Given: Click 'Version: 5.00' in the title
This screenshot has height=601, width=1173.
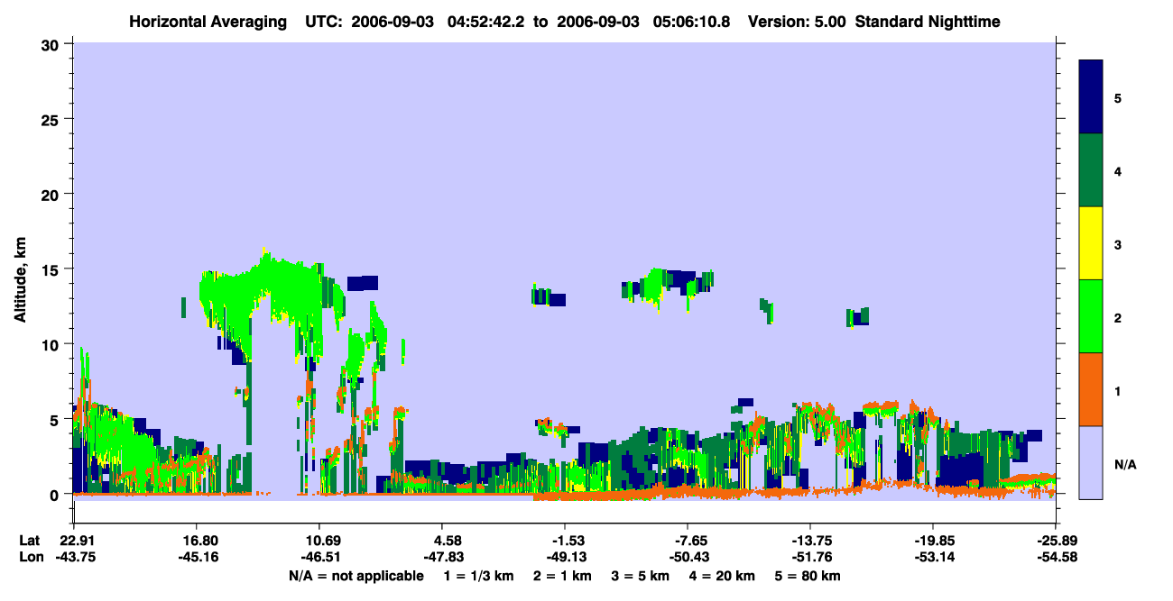Looking at the screenshot, I should pos(797,21).
